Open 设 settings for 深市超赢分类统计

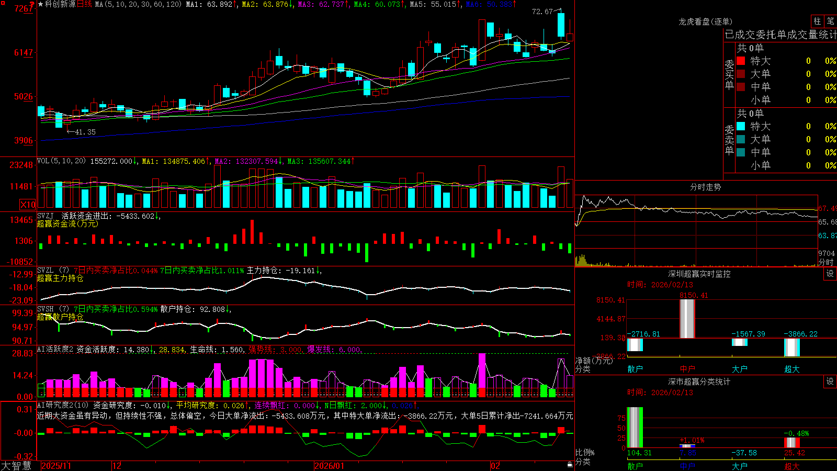pos(830,382)
